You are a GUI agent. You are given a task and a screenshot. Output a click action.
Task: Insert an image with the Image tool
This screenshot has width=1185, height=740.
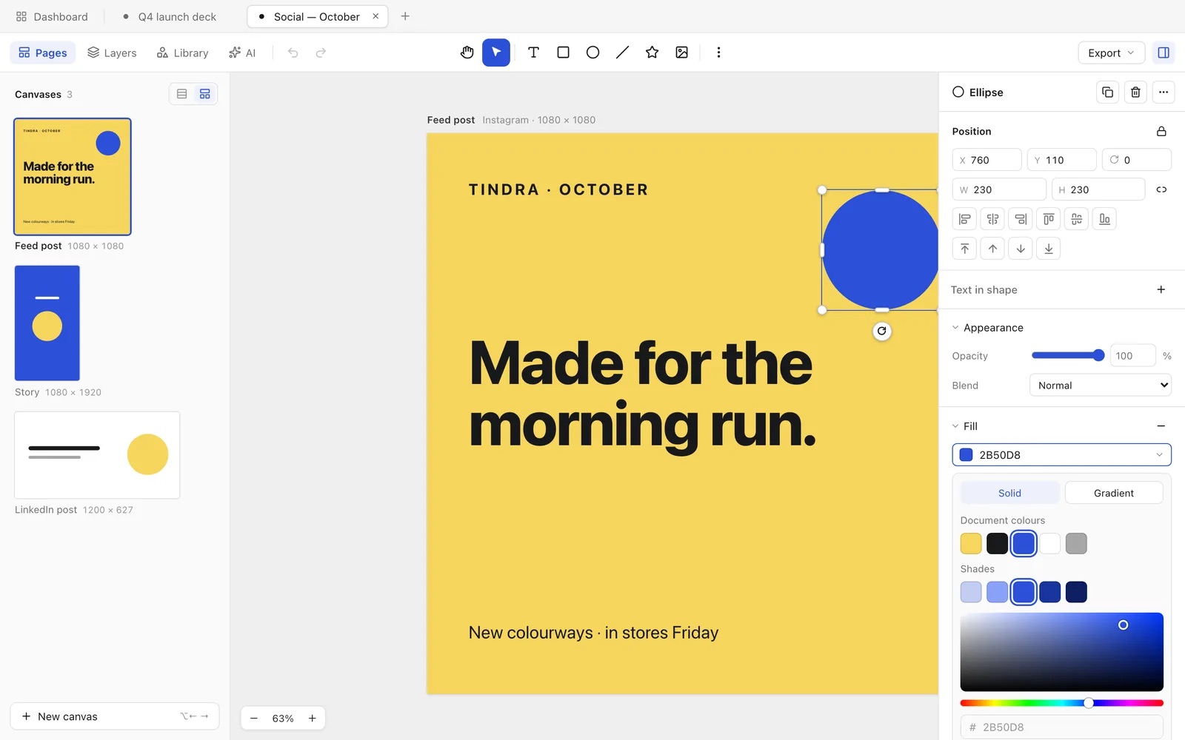681,53
